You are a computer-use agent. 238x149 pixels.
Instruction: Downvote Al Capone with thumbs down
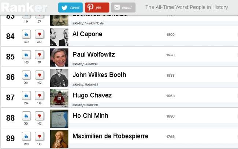40,34
